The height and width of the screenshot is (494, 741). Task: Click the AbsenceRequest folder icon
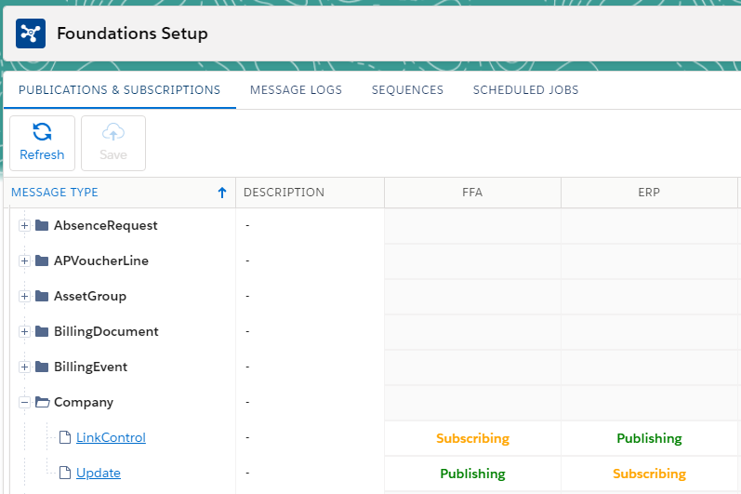42,225
